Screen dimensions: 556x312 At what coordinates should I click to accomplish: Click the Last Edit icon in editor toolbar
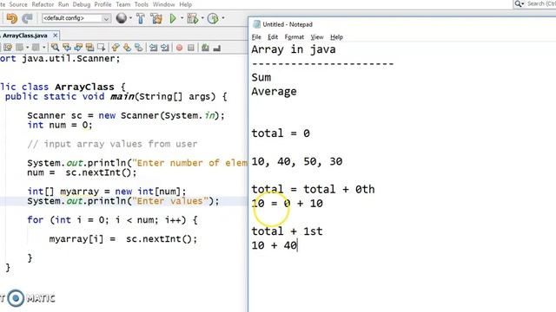[8, 48]
